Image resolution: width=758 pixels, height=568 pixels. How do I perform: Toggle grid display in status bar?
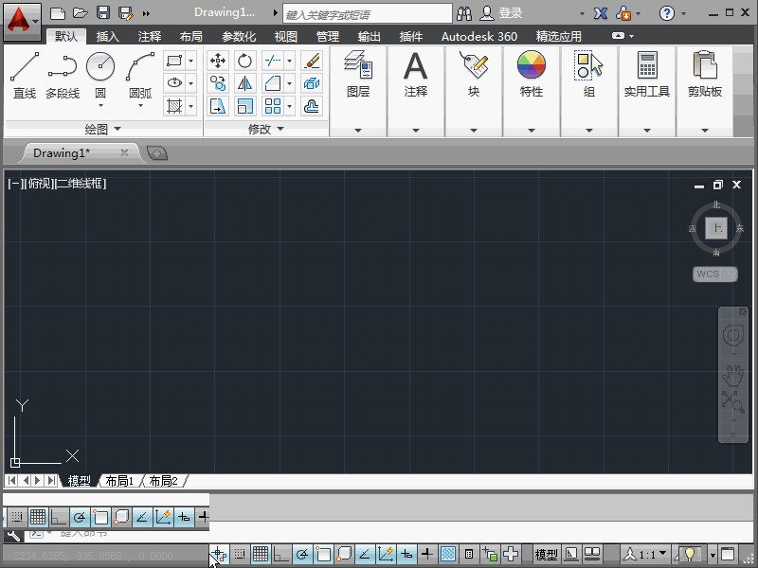(261, 554)
